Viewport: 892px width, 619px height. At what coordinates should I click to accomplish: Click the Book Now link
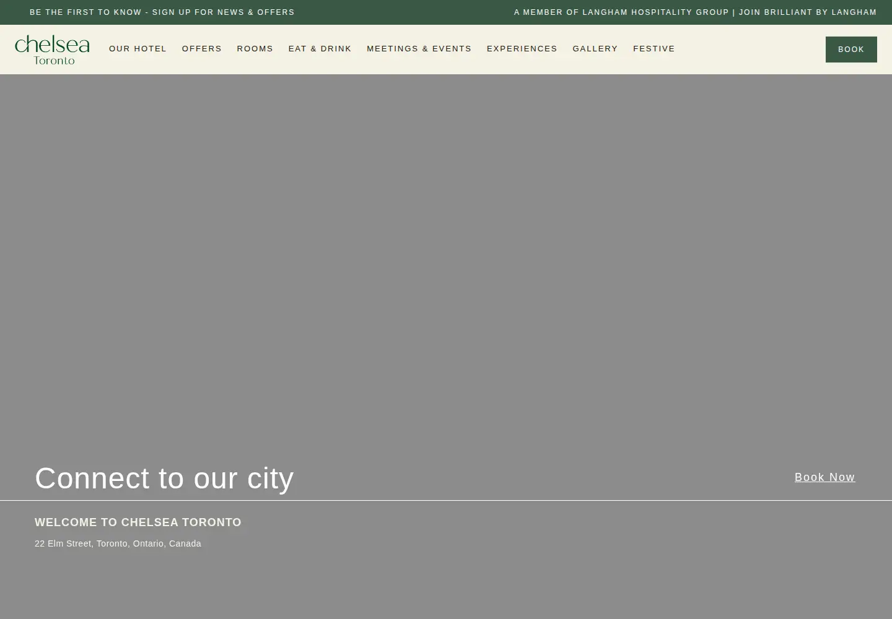click(824, 477)
